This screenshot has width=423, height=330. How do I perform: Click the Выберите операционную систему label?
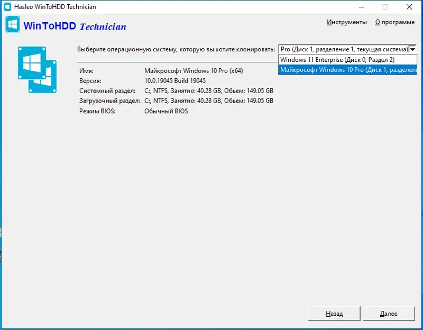pyautogui.click(x=176, y=49)
